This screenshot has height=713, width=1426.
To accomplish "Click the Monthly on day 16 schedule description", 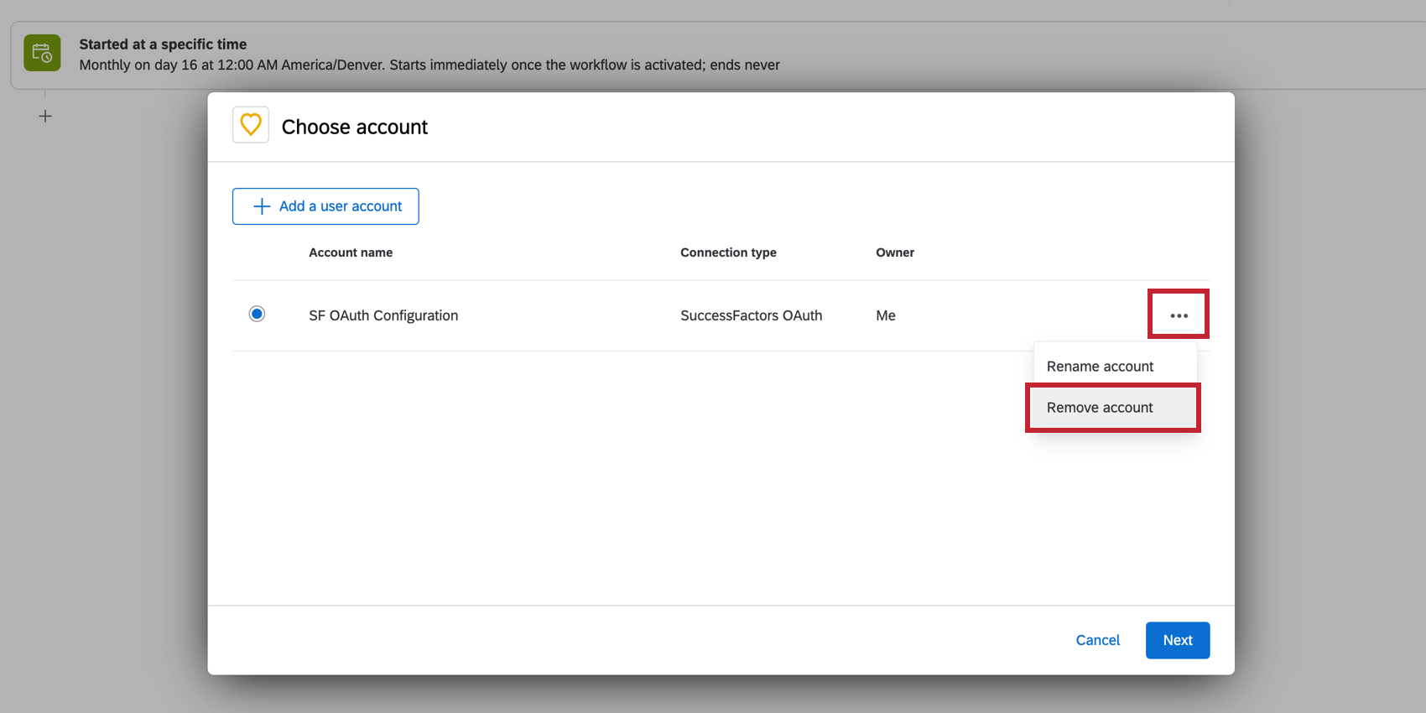I will point(429,65).
